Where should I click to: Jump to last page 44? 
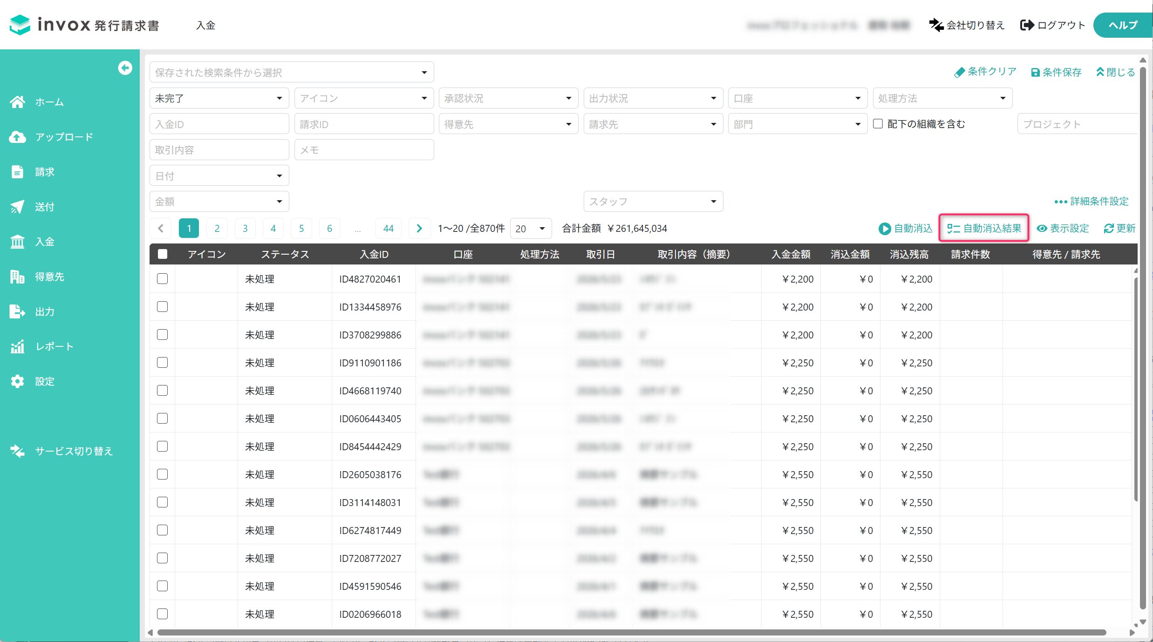389,228
